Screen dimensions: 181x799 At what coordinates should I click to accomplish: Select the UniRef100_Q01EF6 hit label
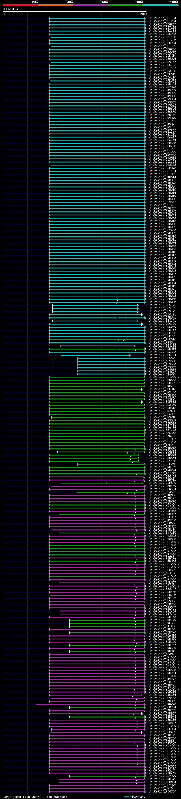(x=162, y=461)
